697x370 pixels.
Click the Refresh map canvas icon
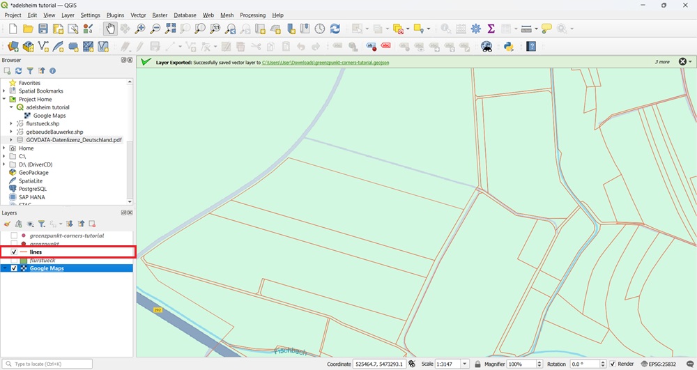(335, 29)
